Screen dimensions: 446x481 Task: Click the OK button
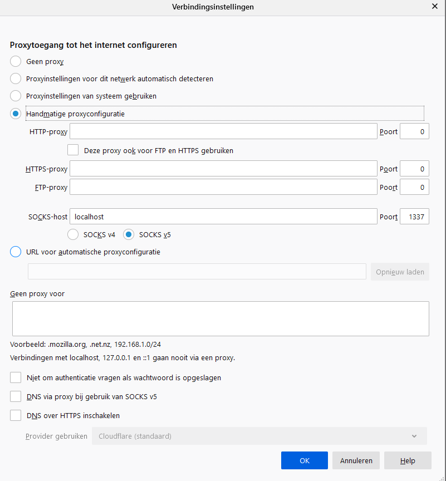point(304,460)
